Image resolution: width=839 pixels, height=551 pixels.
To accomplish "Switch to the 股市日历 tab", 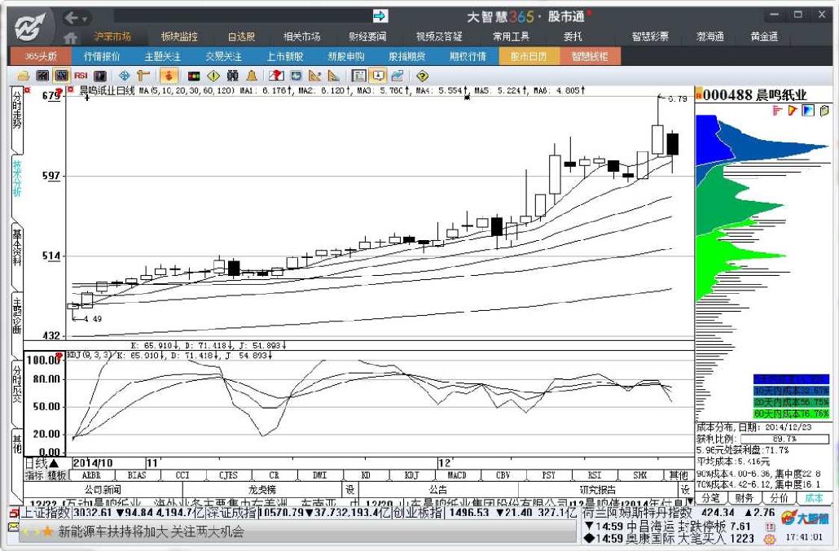I will tap(529, 56).
